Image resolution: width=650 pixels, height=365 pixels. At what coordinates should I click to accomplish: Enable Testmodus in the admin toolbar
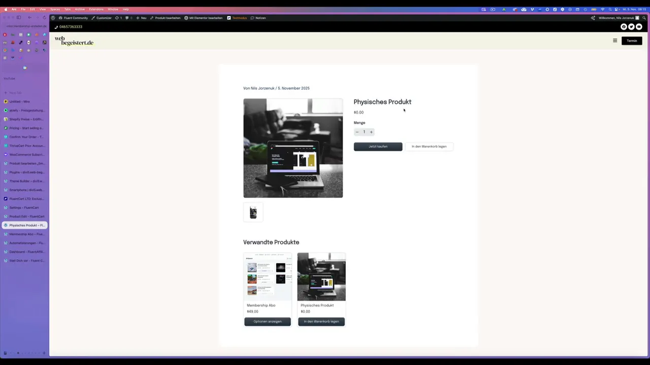(x=239, y=18)
